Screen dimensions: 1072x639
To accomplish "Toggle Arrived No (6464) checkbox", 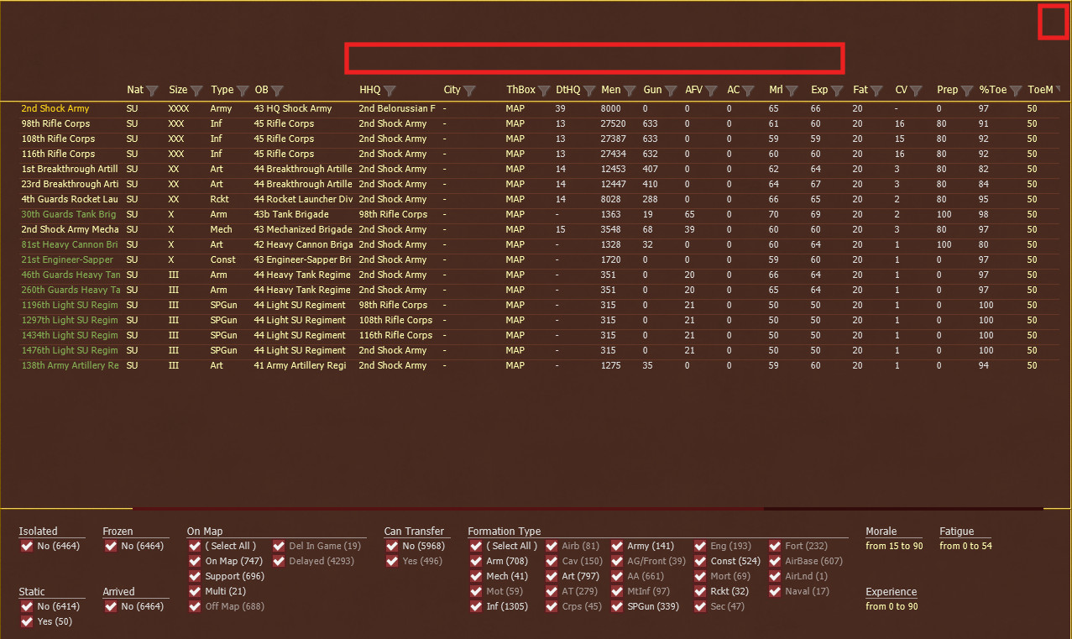I will click(x=111, y=606).
